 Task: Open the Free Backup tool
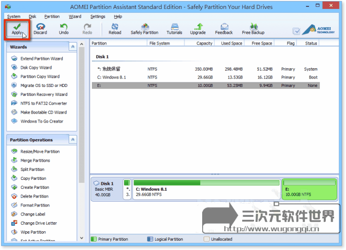[x=253, y=29]
